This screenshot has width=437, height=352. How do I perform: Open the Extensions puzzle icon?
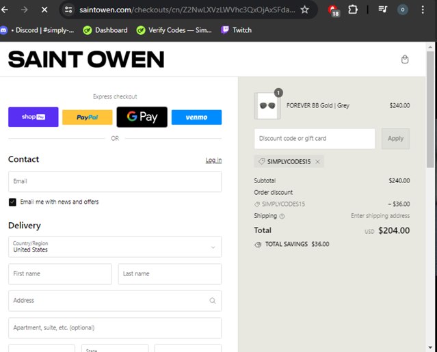click(x=353, y=10)
